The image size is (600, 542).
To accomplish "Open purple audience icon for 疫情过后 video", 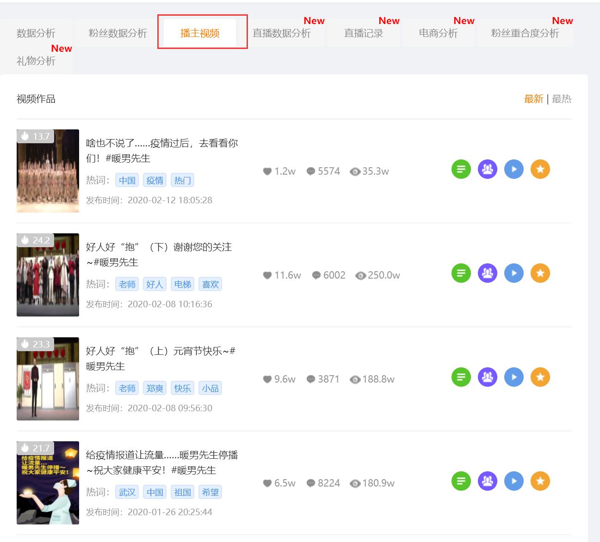I will tap(487, 169).
